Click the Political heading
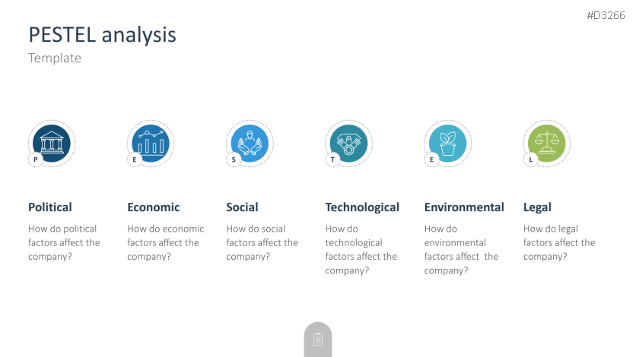Image resolution: width=636 pixels, height=357 pixels. [50, 207]
